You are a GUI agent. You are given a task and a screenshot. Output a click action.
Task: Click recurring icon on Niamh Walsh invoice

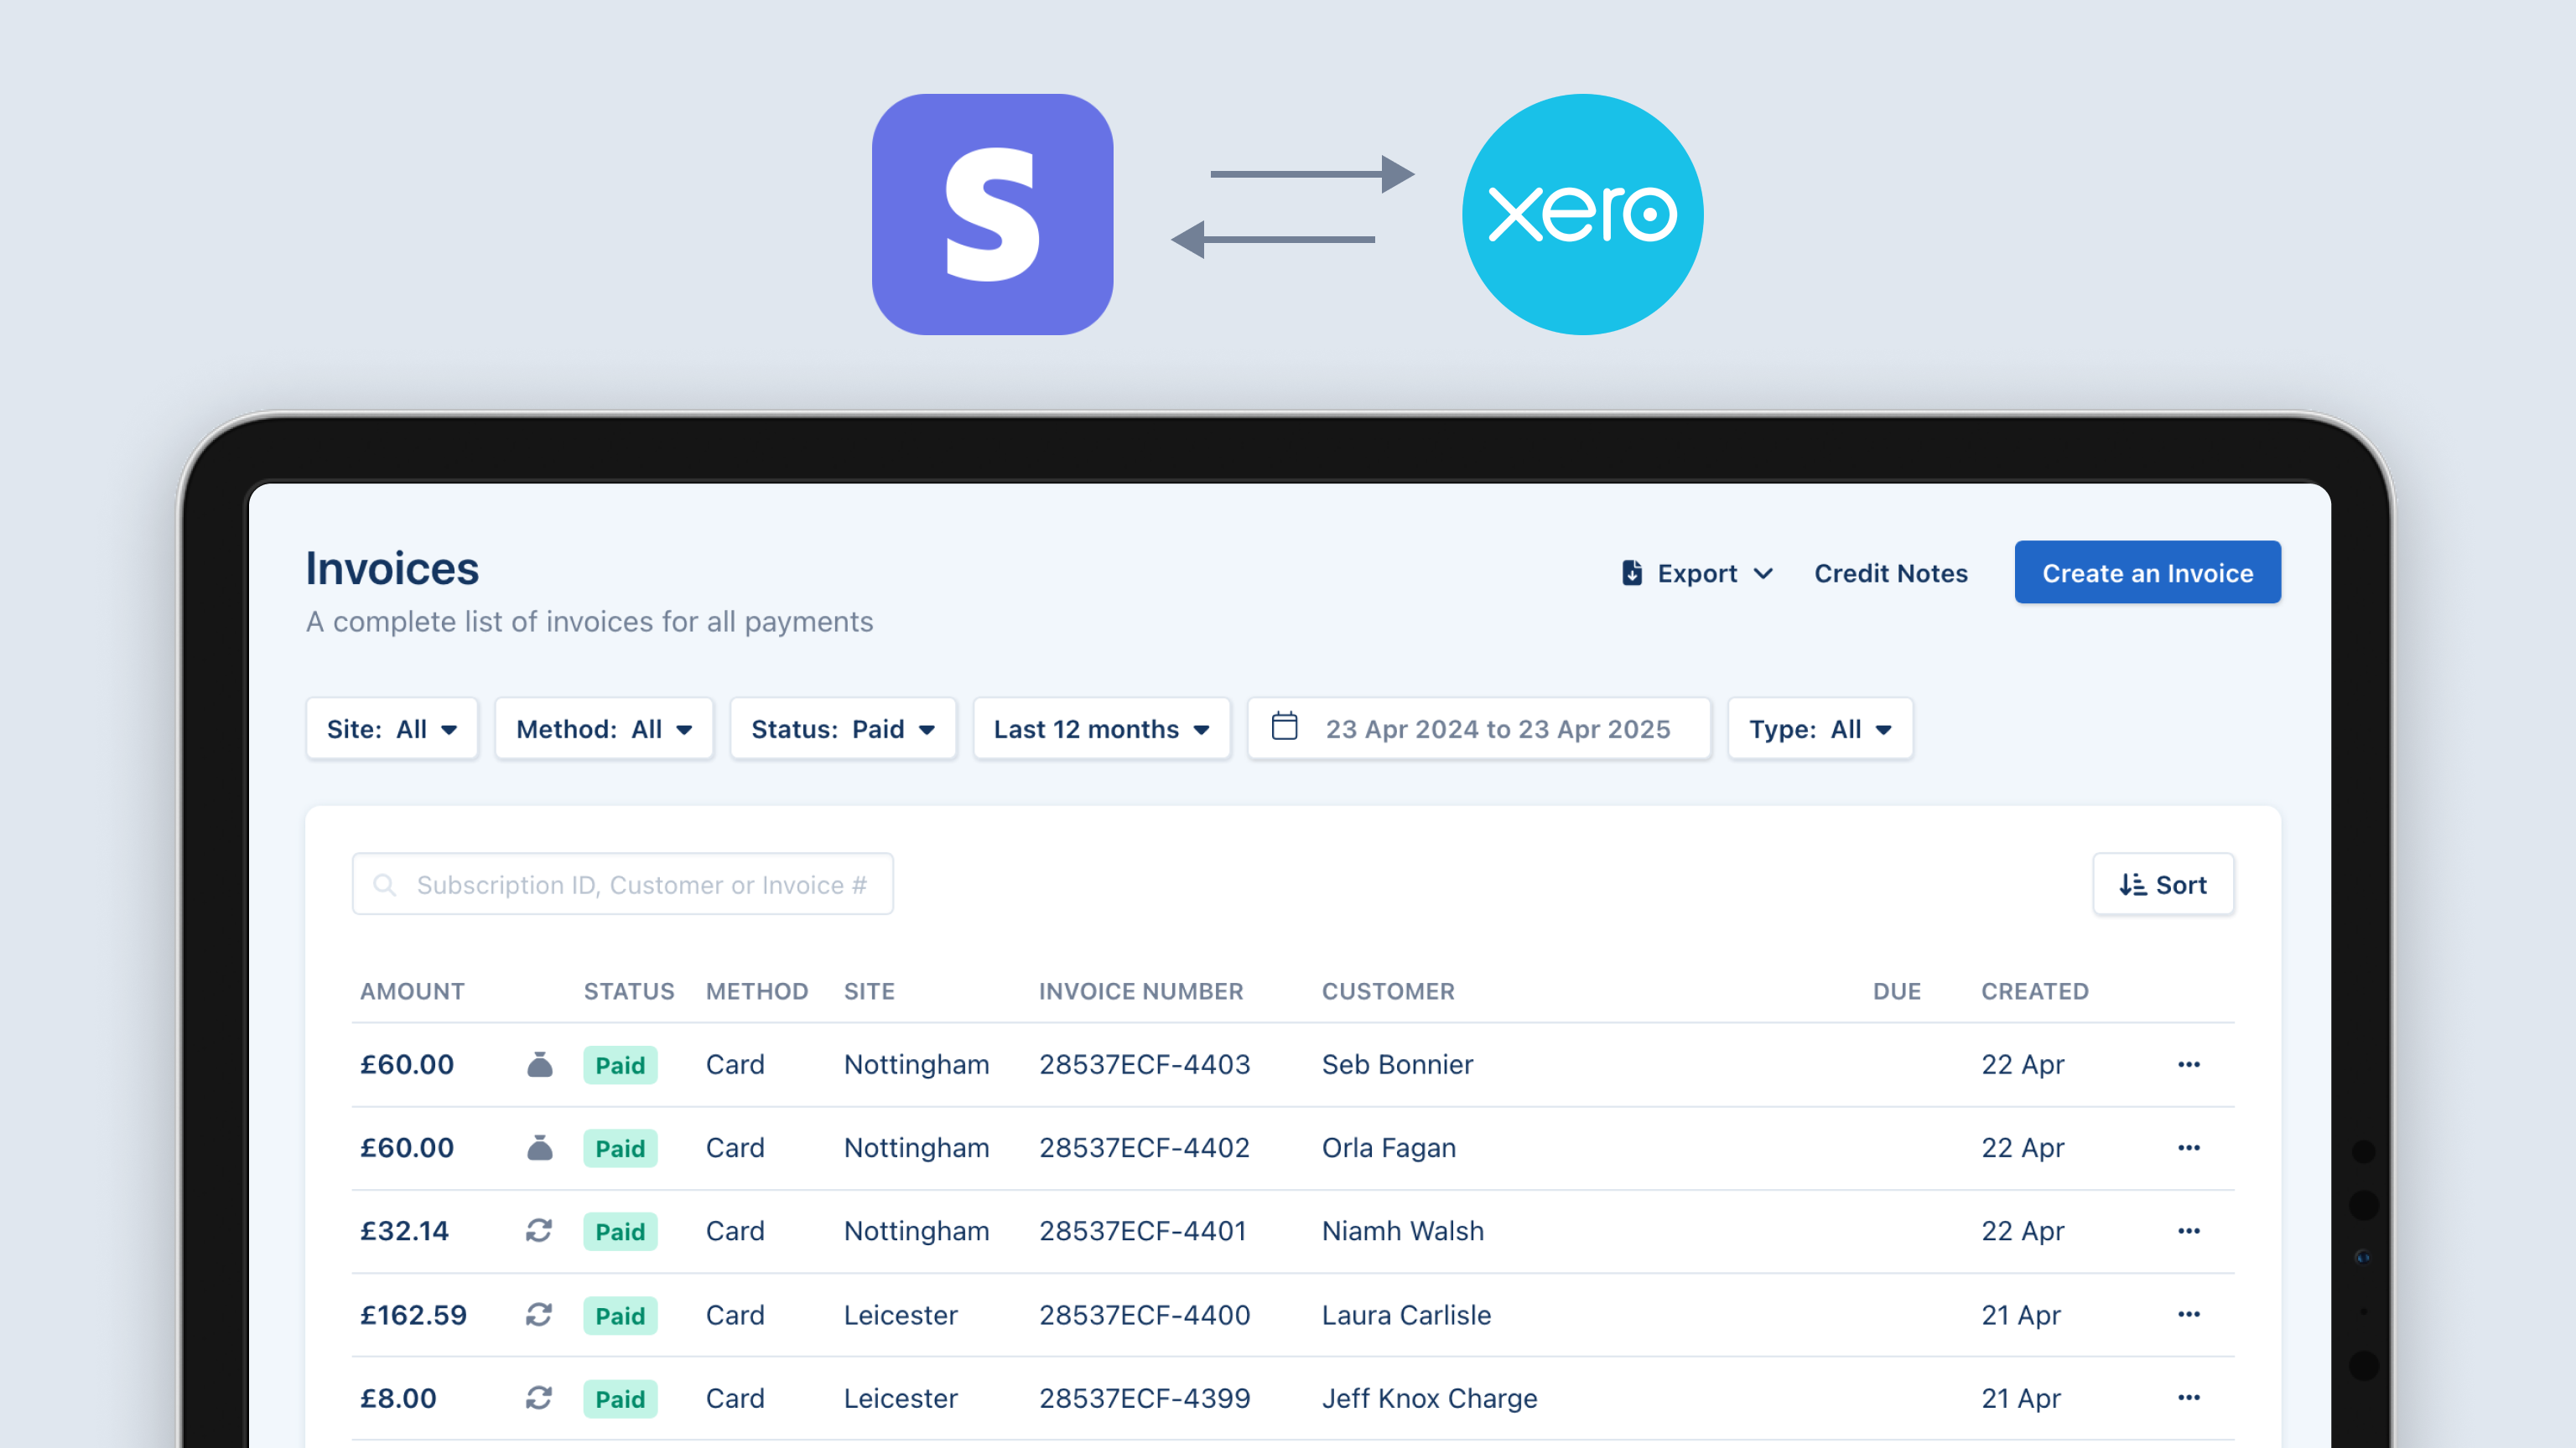539,1230
